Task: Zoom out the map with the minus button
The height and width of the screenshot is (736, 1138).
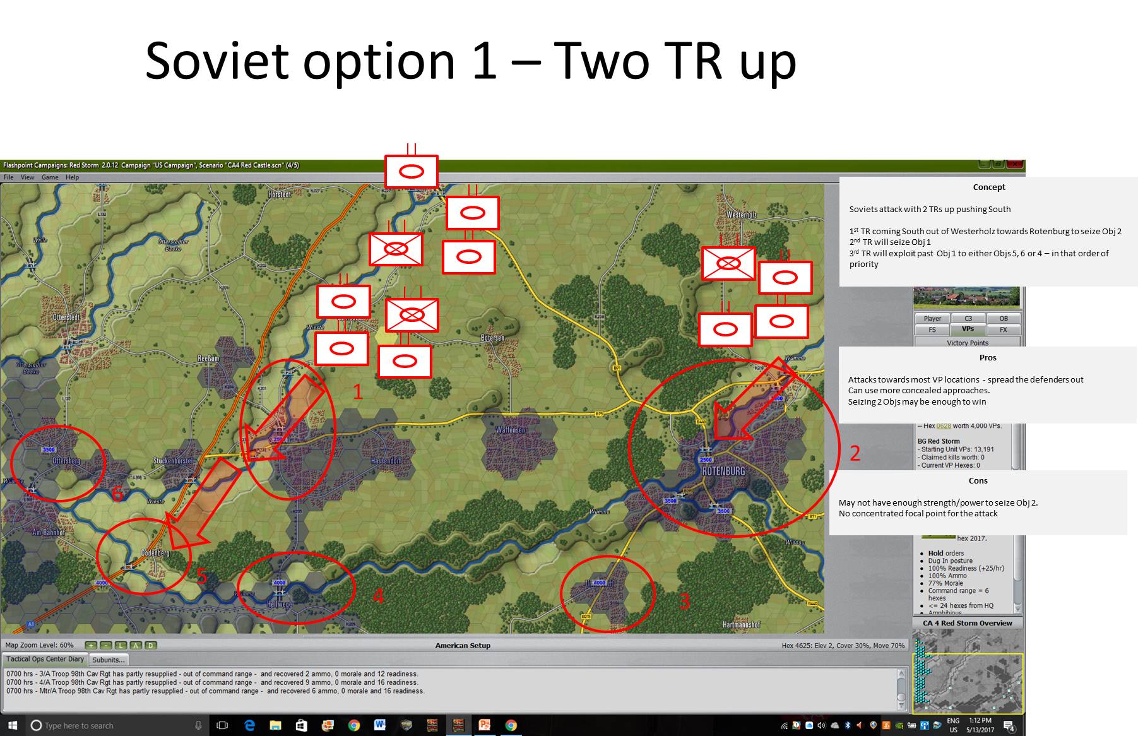Action: click(x=105, y=645)
